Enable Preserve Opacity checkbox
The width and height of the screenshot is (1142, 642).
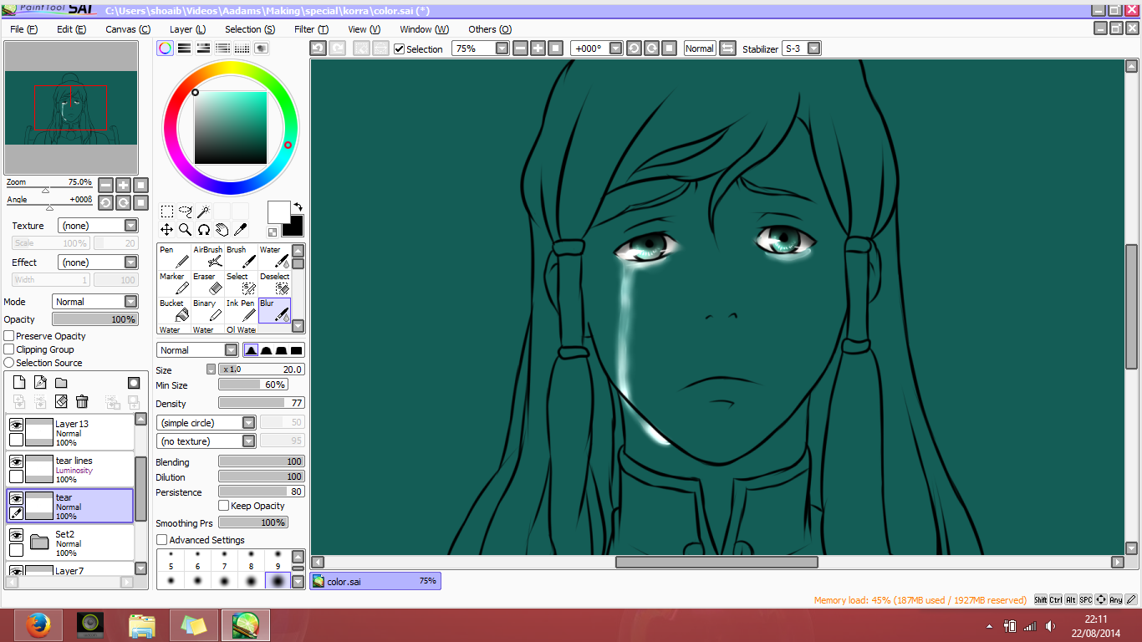click(x=9, y=336)
